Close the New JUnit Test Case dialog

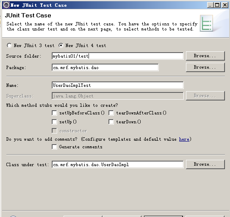coord(225,5)
